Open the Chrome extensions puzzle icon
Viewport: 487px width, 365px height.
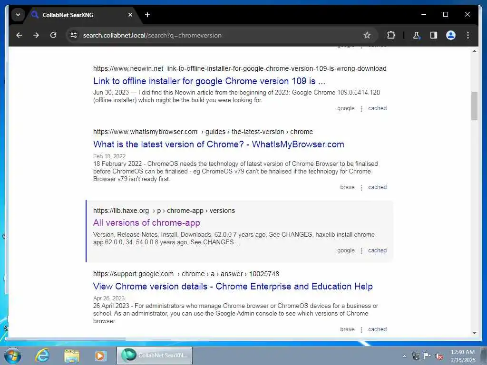click(391, 35)
